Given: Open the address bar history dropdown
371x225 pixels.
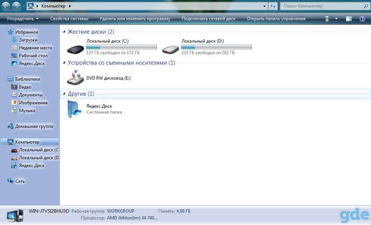Looking at the screenshot, I should 265,6.
